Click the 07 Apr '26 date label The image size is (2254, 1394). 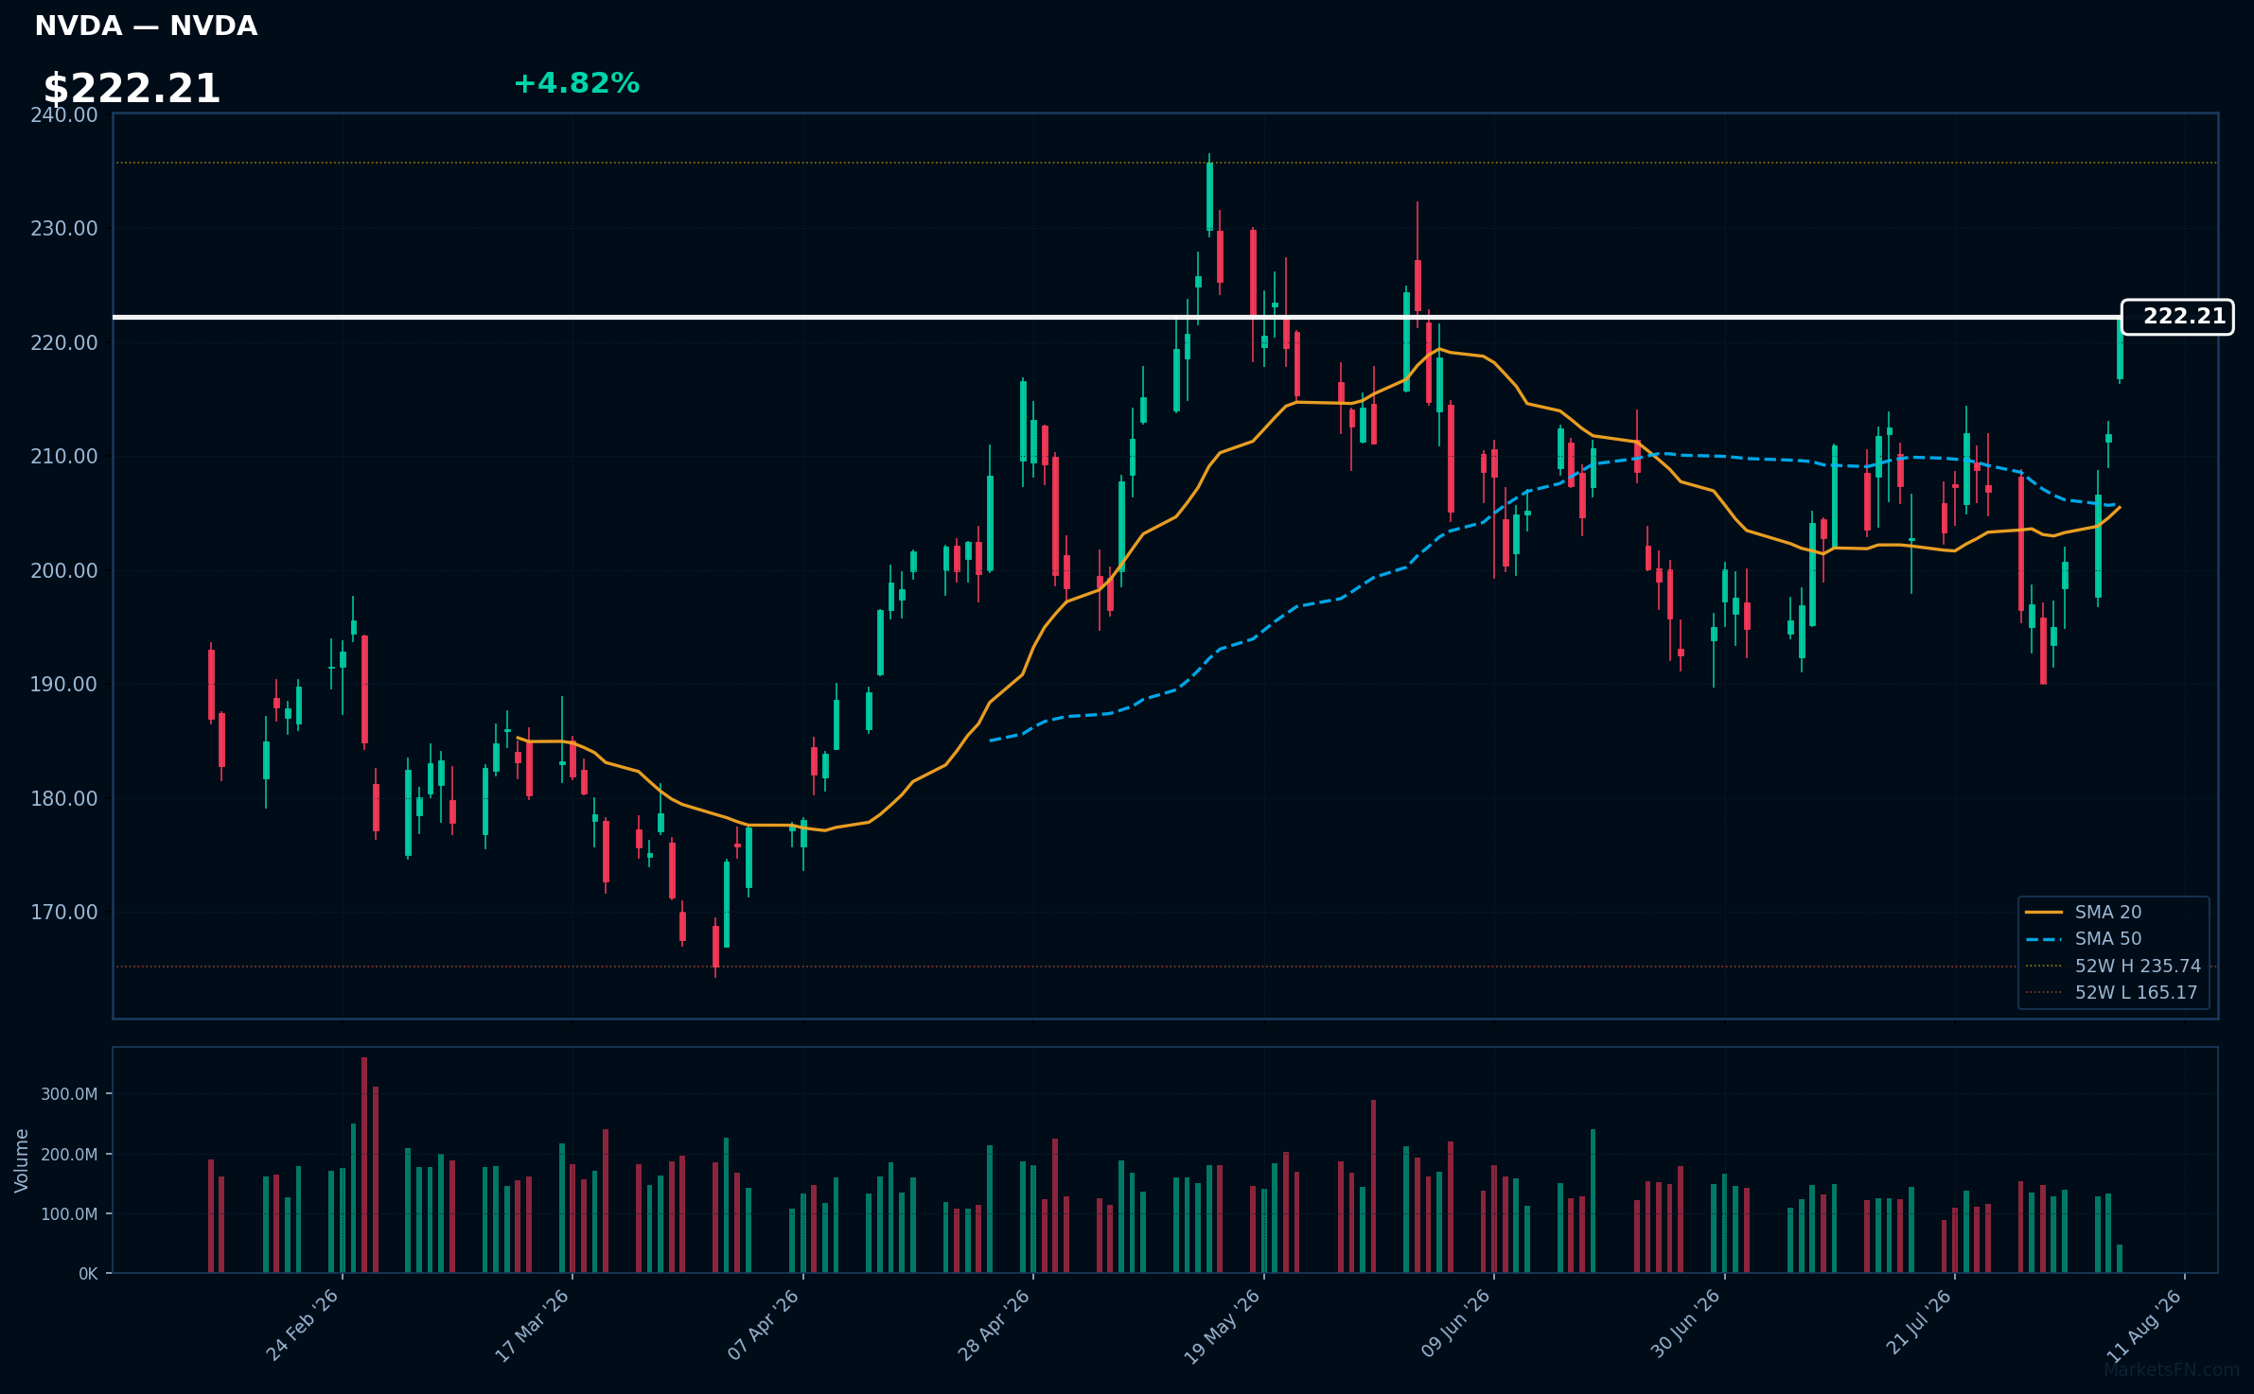pos(764,1325)
